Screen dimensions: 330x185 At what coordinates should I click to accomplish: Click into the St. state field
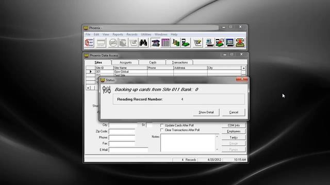pyautogui.click(x=149, y=125)
